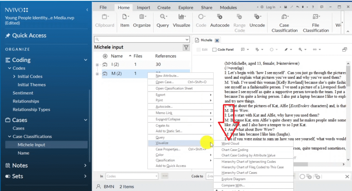Expand the I (2) case row
352x191 pixels.
[x=97, y=65]
